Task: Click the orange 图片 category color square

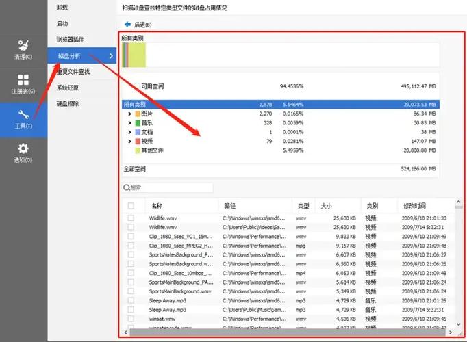Action: (x=138, y=114)
